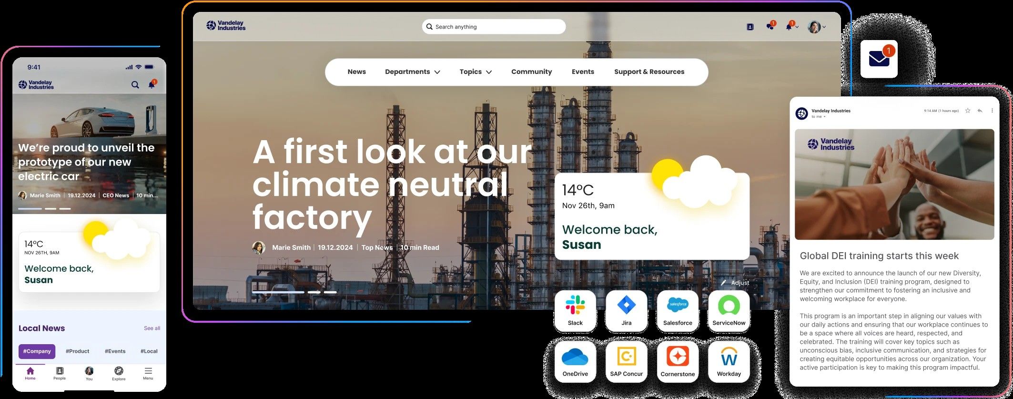Click the Adjust button above app tiles
The width and height of the screenshot is (1013, 399).
[735, 283]
